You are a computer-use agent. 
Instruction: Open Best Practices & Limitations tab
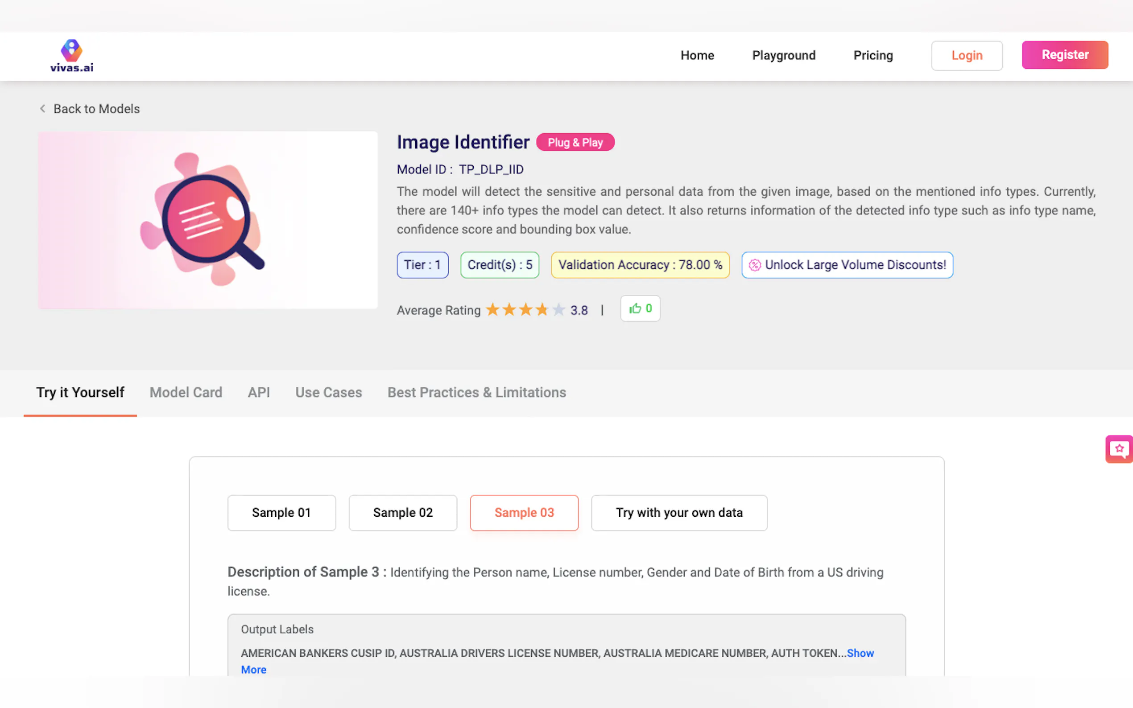pyautogui.click(x=476, y=392)
